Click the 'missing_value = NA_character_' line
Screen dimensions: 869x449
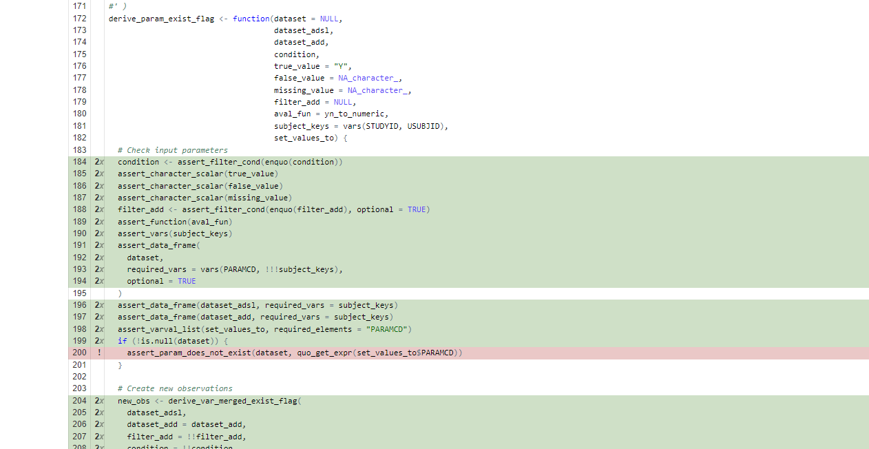[x=343, y=90]
